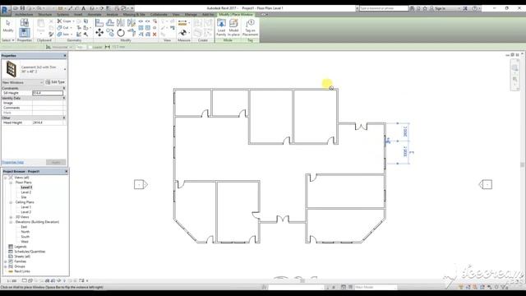Open the Systems ribbon tab

click(62, 15)
